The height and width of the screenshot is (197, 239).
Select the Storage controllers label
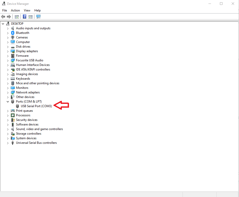point(29,134)
